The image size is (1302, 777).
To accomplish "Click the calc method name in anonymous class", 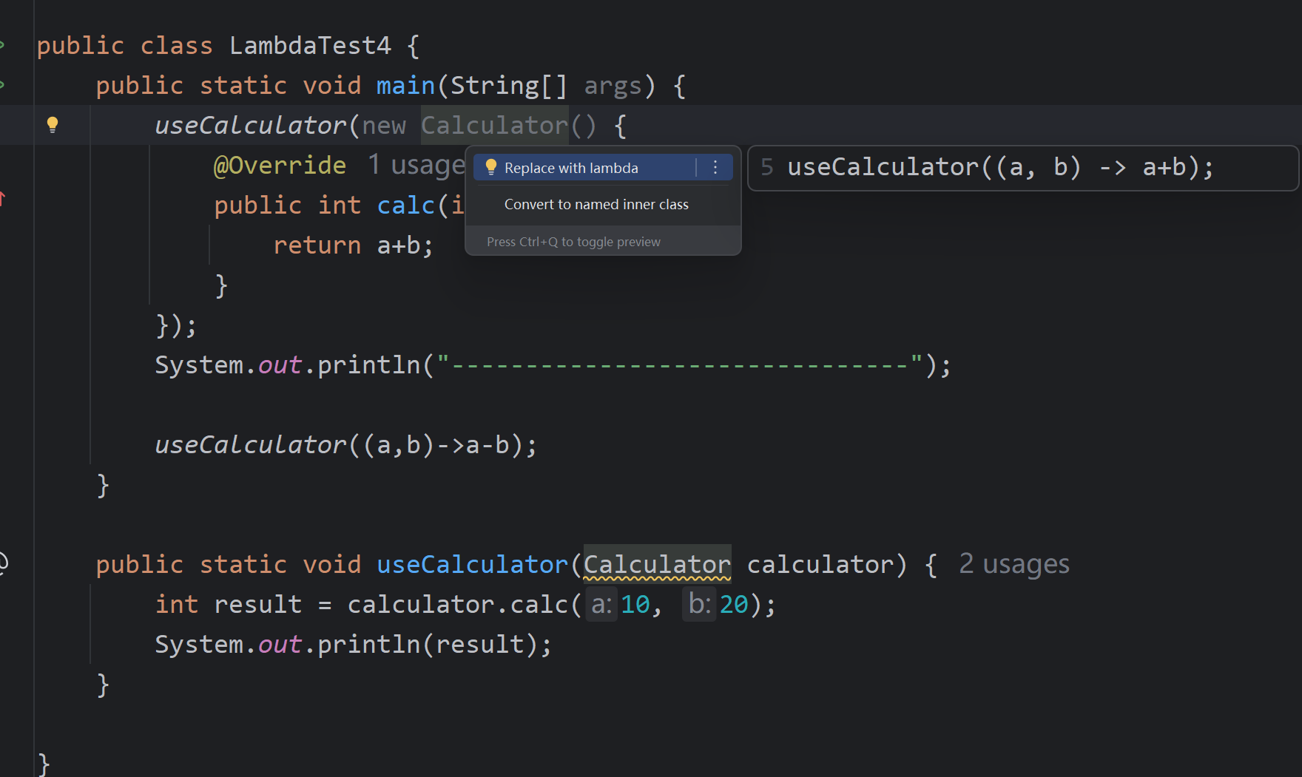I will point(405,206).
